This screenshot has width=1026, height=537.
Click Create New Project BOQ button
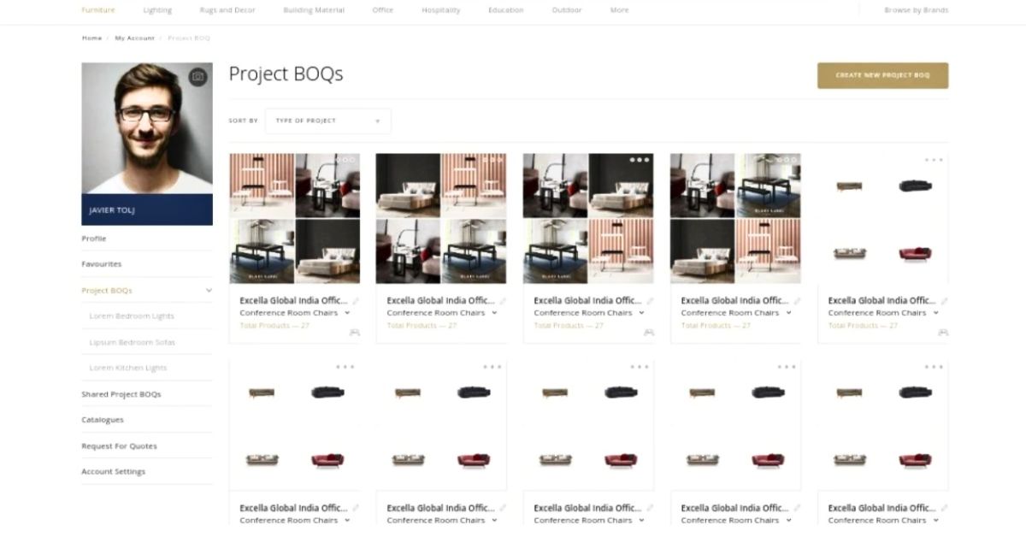tap(882, 75)
